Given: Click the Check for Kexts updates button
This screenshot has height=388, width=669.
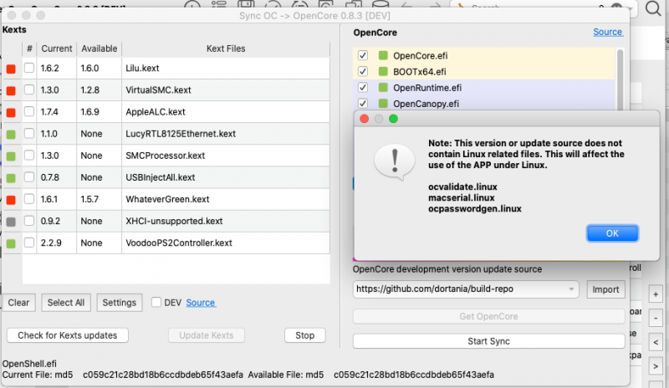Looking at the screenshot, I should (x=74, y=335).
